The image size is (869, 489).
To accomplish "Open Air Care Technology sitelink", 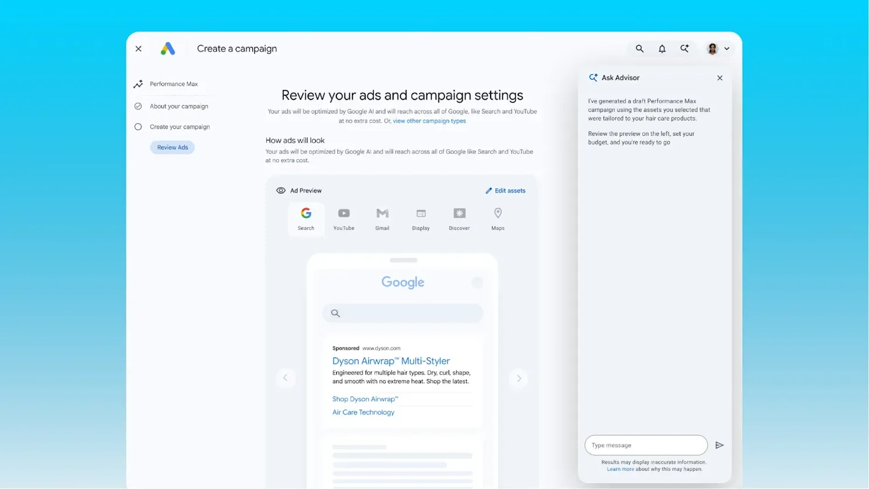I will (x=363, y=412).
